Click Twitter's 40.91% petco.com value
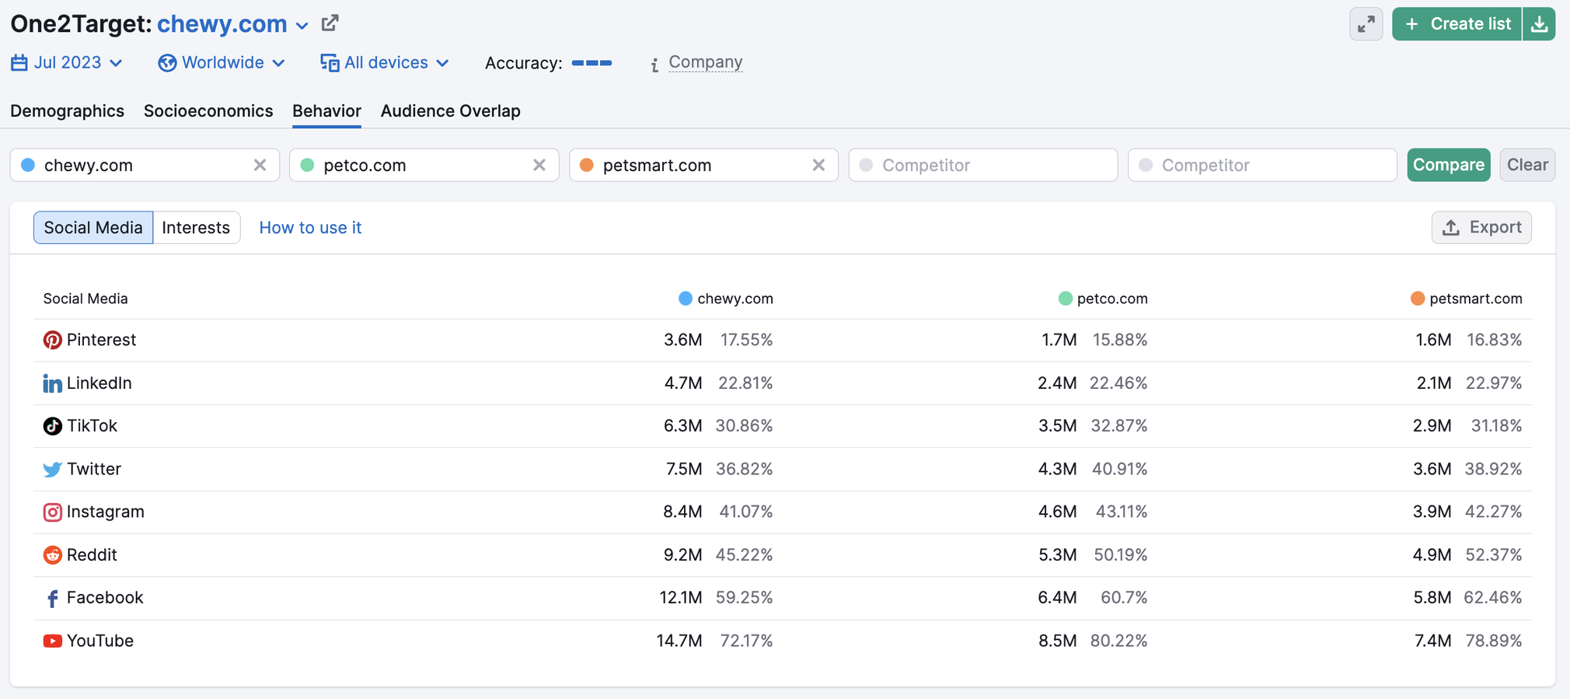The height and width of the screenshot is (699, 1570). [x=1119, y=469]
